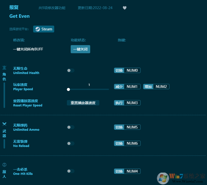The image size is (207, 185).
Task: Turn on No Reload switch
Action: coord(71,143)
